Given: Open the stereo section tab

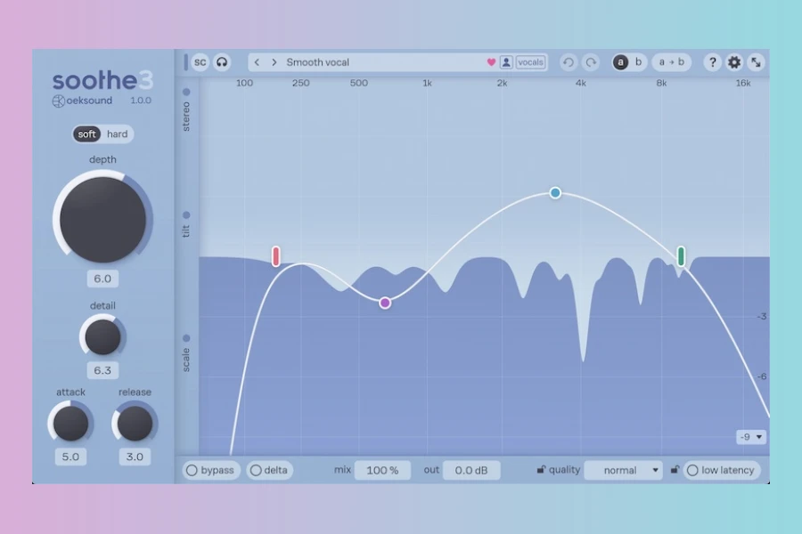Looking at the screenshot, I should pos(186,109).
